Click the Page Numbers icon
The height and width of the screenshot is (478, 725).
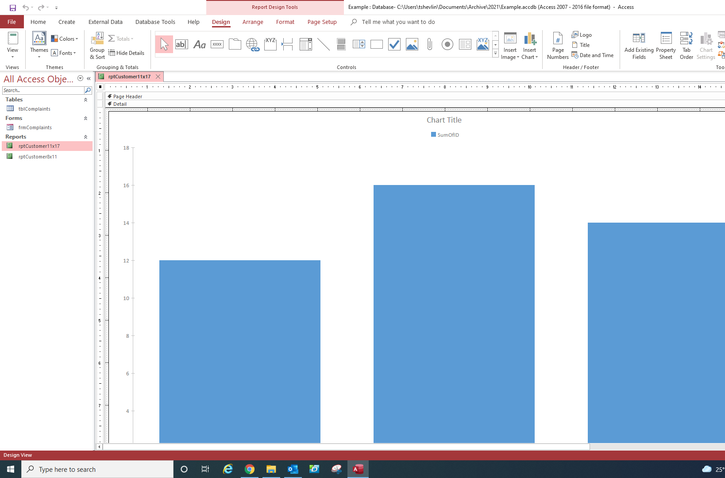tap(558, 45)
